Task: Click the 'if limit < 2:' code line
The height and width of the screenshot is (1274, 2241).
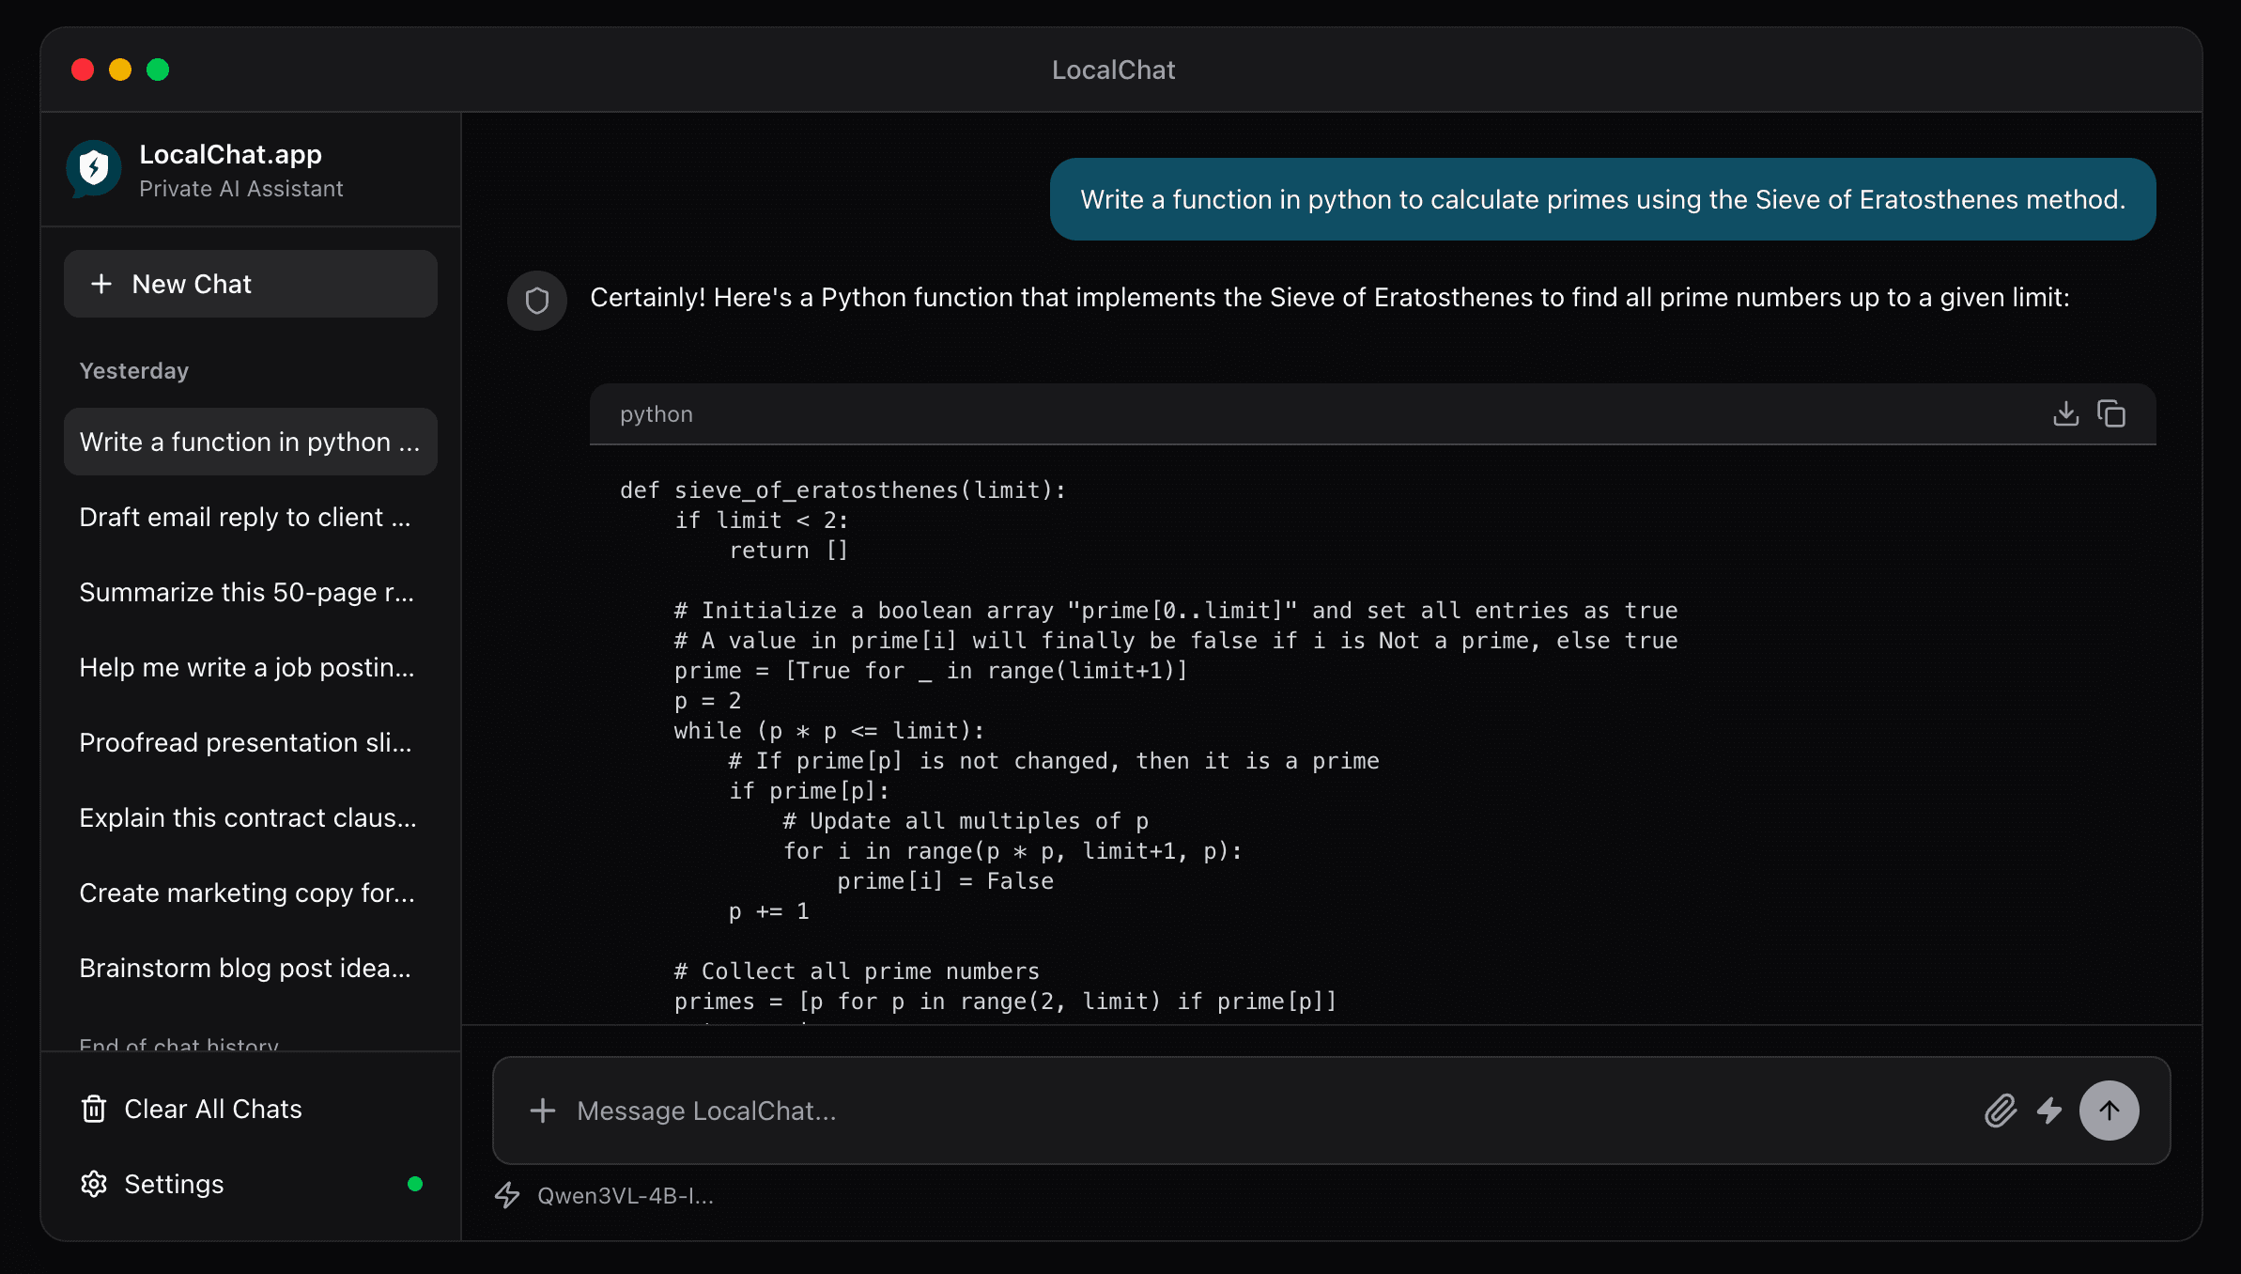Action: (x=762, y=520)
